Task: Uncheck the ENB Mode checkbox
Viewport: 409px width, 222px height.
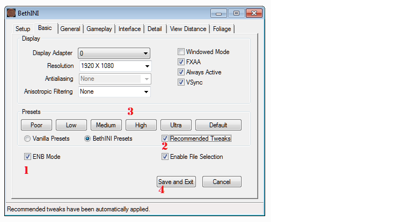Action: pyautogui.click(x=27, y=157)
